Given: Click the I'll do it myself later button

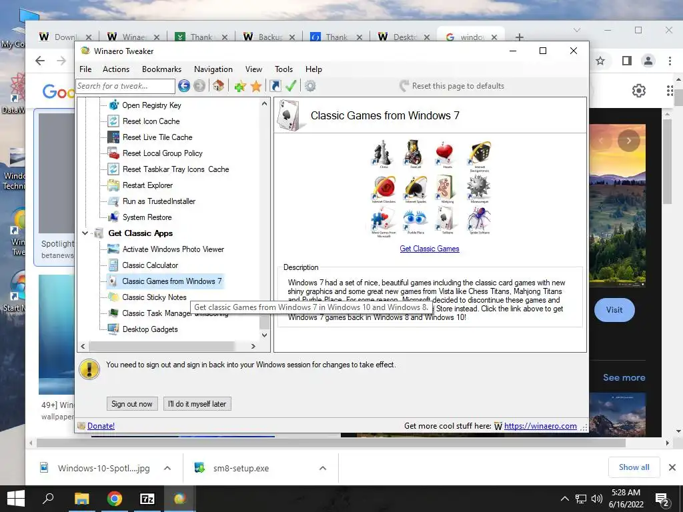Looking at the screenshot, I should [197, 403].
